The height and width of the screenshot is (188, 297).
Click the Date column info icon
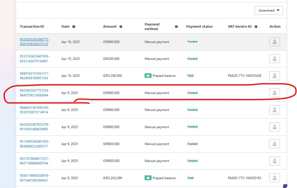[x=74, y=27]
